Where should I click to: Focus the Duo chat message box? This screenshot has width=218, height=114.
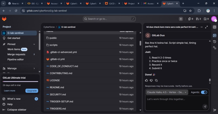[177, 103]
